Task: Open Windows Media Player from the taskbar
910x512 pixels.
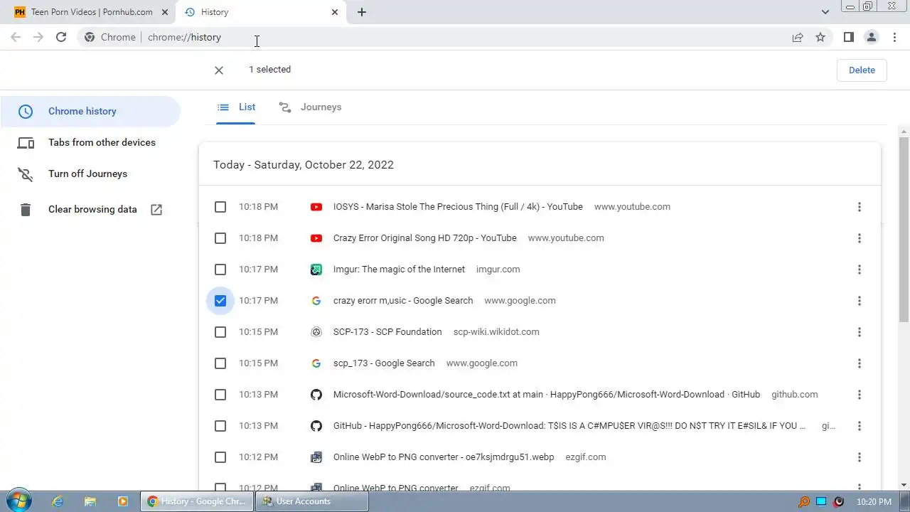Action: tap(122, 501)
